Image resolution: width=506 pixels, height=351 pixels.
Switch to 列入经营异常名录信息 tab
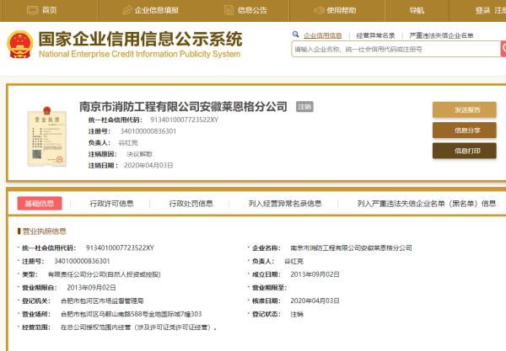[285, 204]
